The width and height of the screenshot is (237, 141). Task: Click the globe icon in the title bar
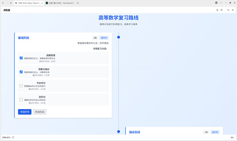click(x=216, y=3)
